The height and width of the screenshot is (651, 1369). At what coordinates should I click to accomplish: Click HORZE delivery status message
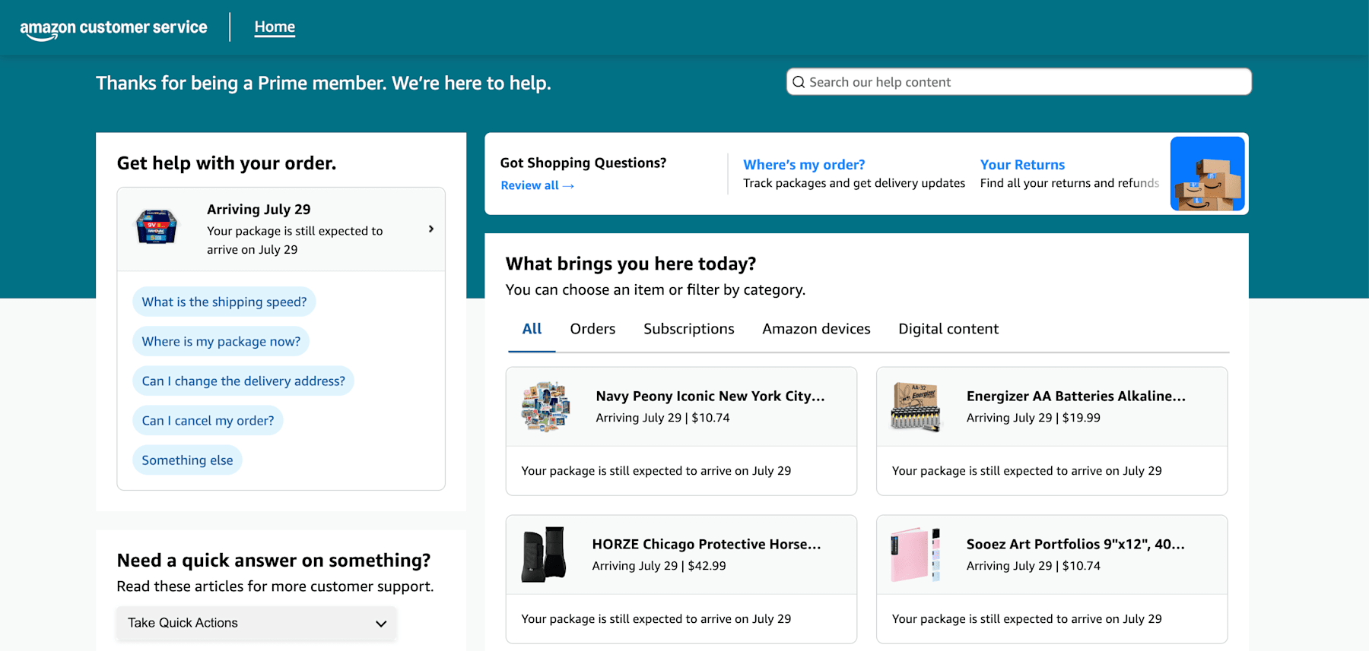pyautogui.click(x=656, y=619)
